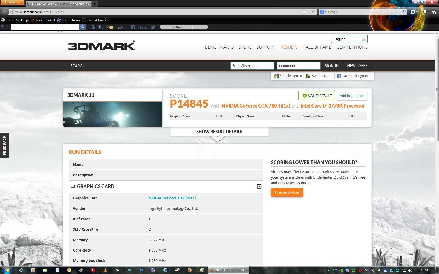Sign in with Steam
This screenshot has height=274, width=439.
pos(319,76)
